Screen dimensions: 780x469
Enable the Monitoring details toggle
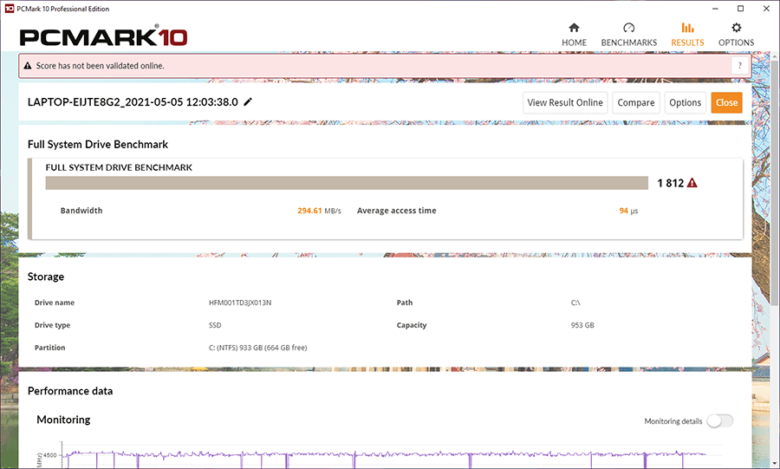(720, 421)
